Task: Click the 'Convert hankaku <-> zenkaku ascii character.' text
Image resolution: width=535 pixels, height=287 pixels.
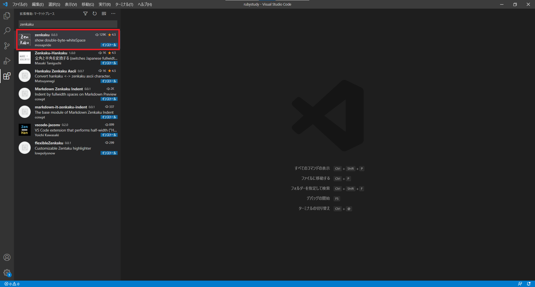Action: 73,76
